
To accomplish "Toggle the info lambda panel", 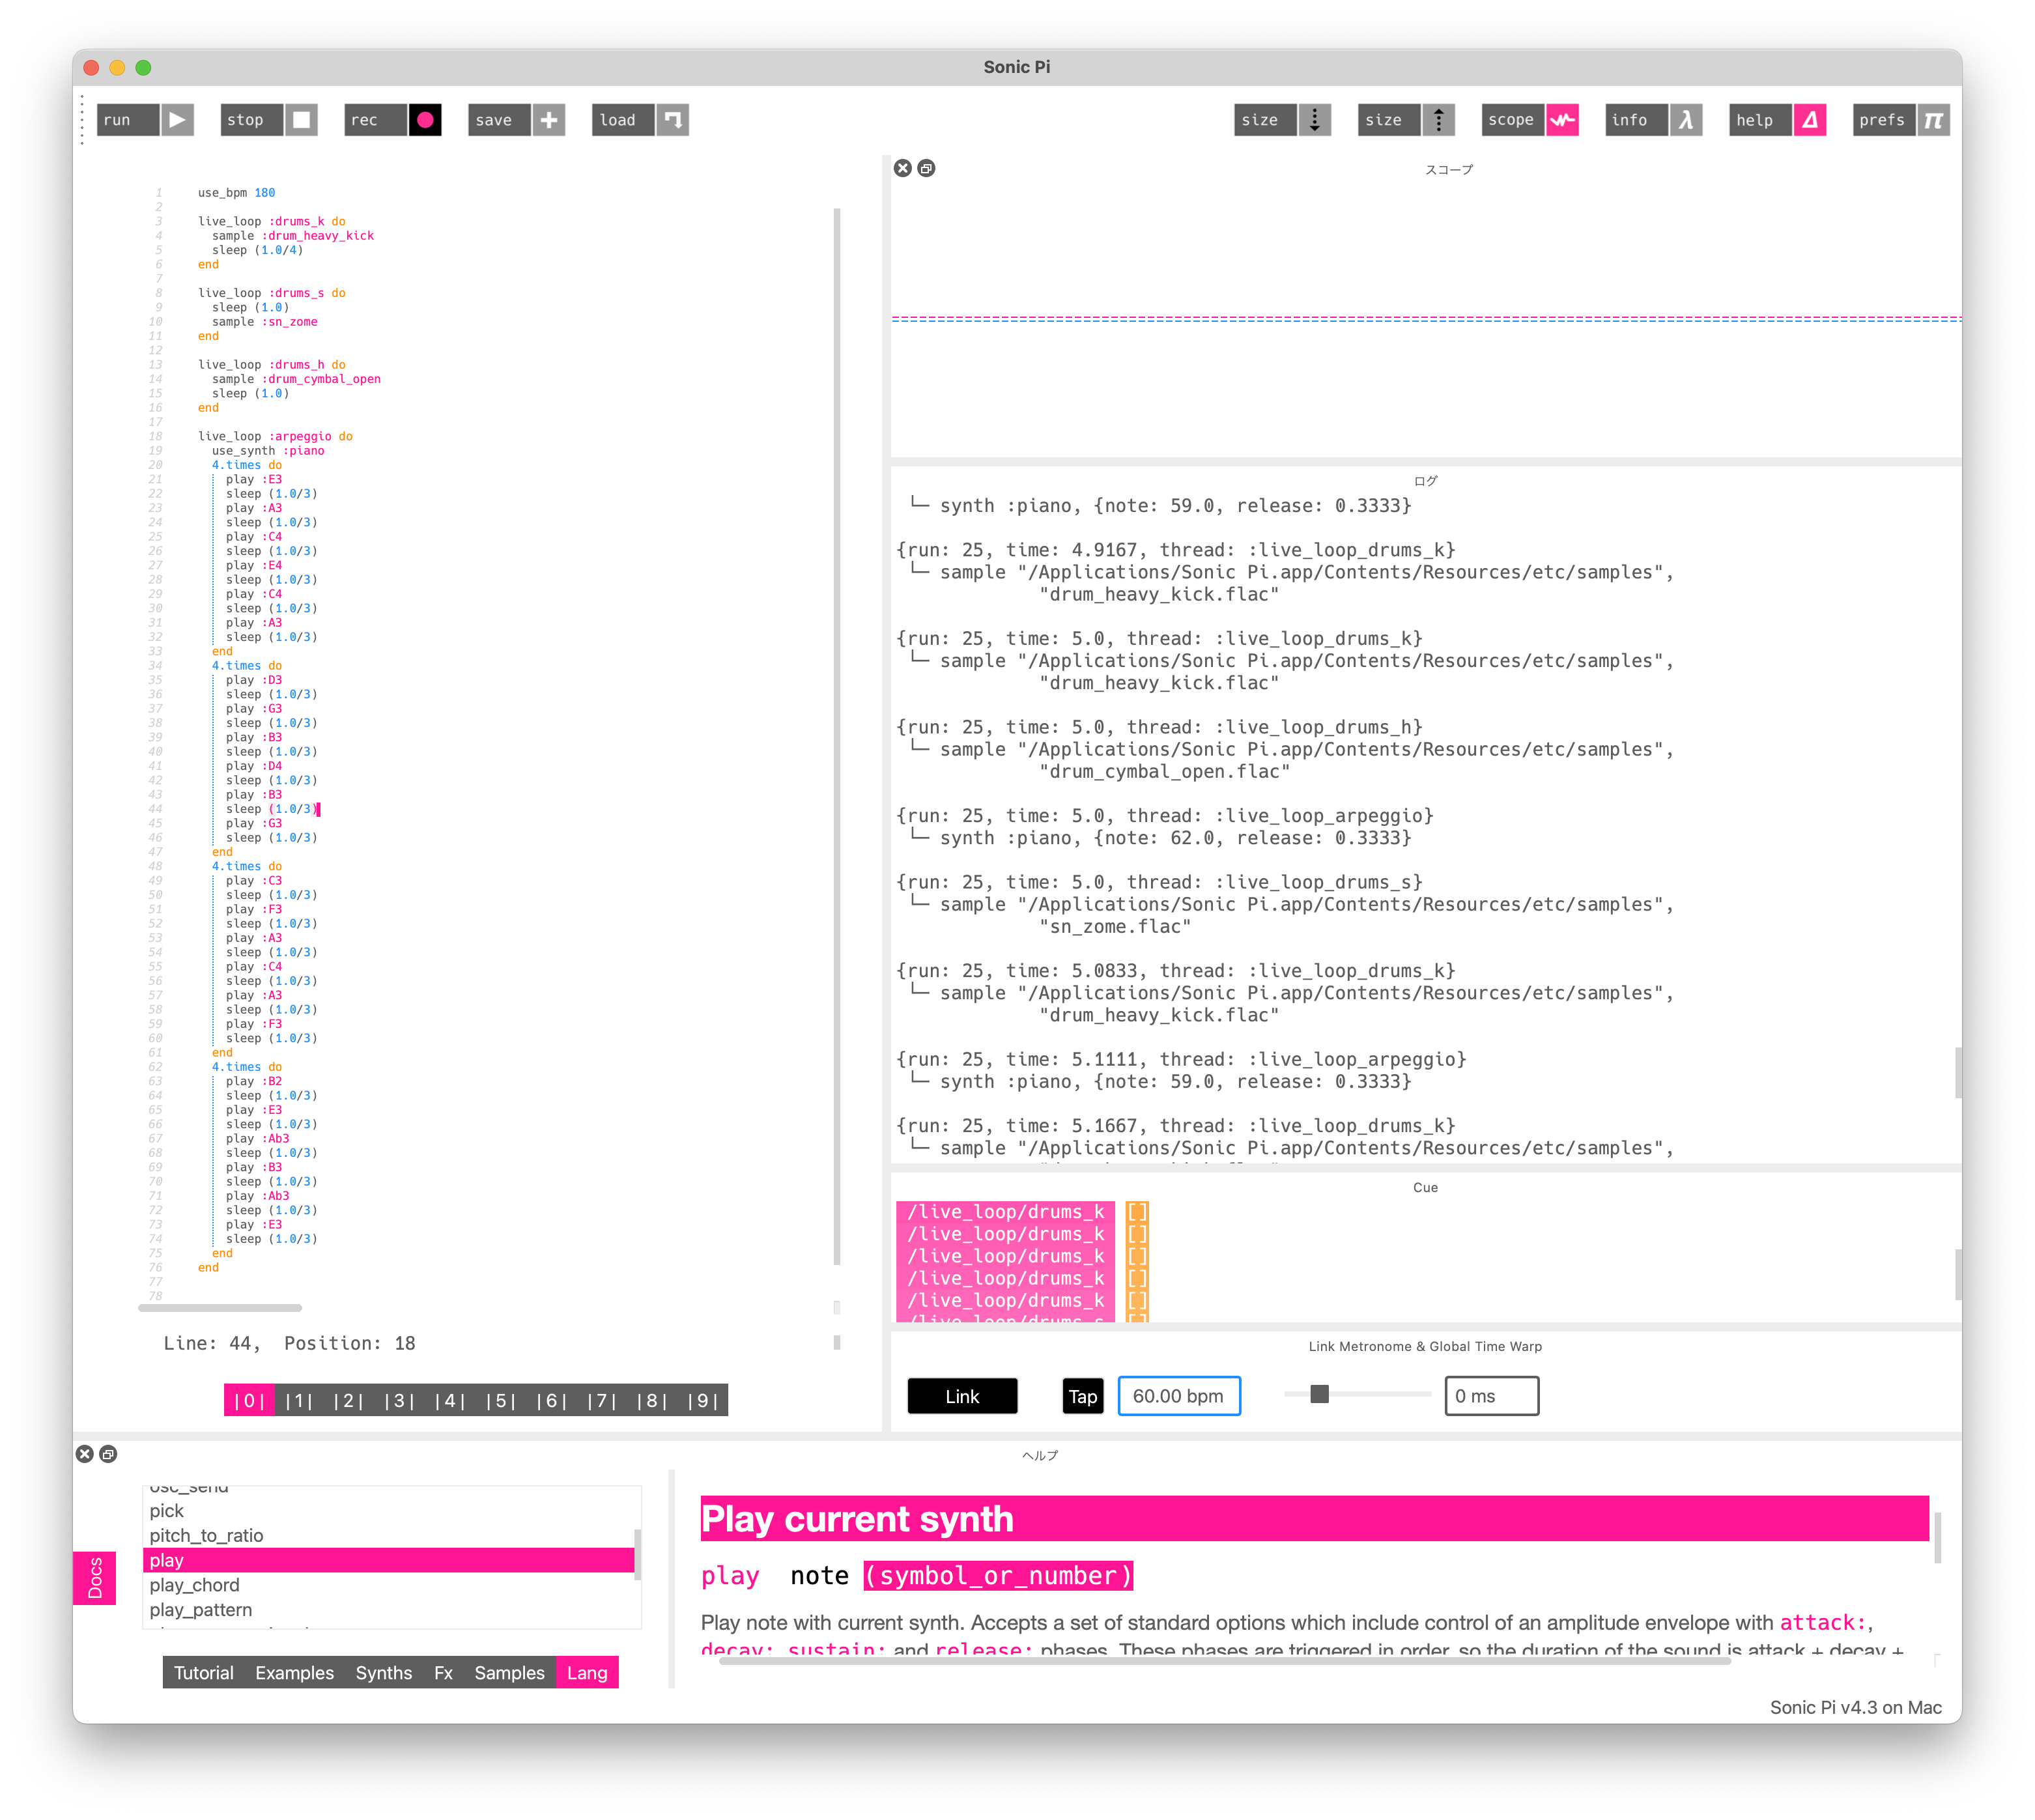I will pos(1686,120).
